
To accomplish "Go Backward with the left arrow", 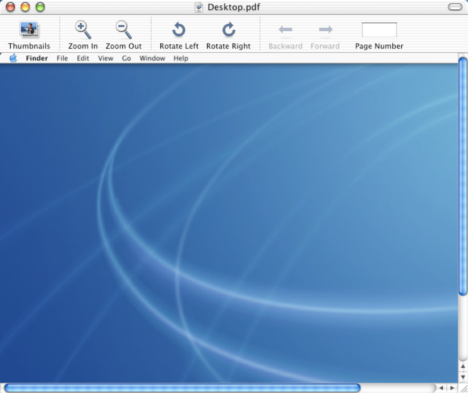I will point(286,30).
